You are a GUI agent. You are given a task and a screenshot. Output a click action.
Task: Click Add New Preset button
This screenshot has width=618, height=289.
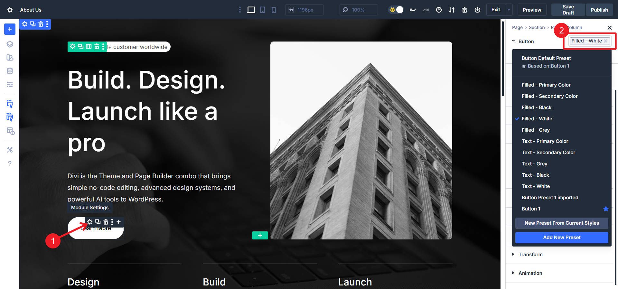pos(562,238)
